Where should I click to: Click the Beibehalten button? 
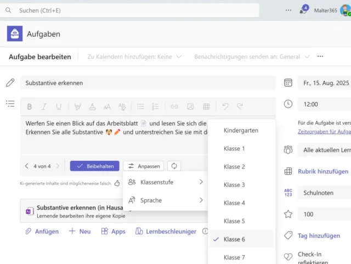coord(95,166)
